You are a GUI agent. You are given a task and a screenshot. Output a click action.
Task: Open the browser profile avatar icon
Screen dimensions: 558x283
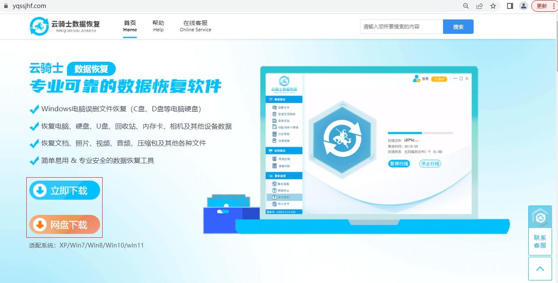point(524,6)
